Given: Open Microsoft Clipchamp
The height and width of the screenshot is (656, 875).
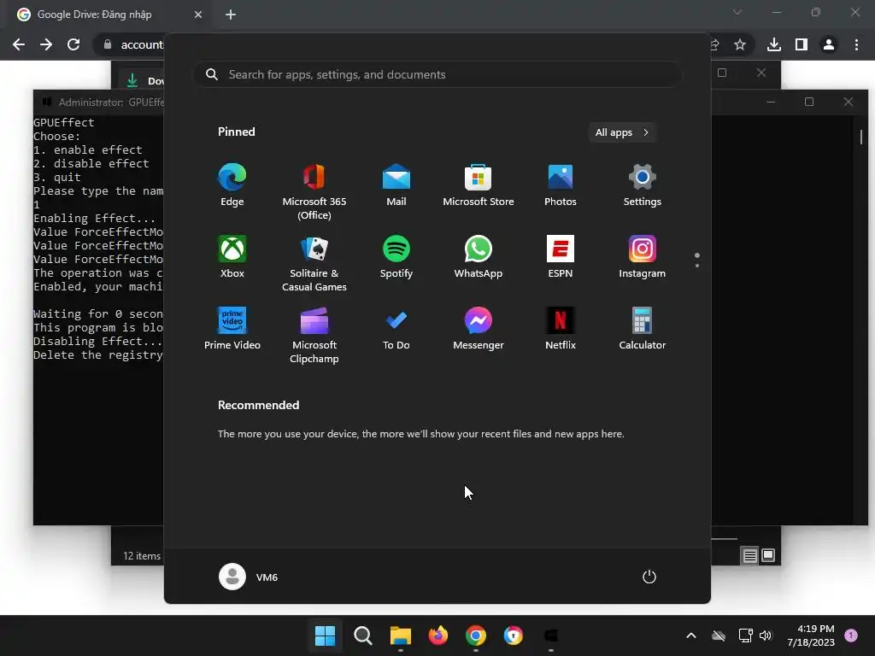Looking at the screenshot, I should click(314, 335).
